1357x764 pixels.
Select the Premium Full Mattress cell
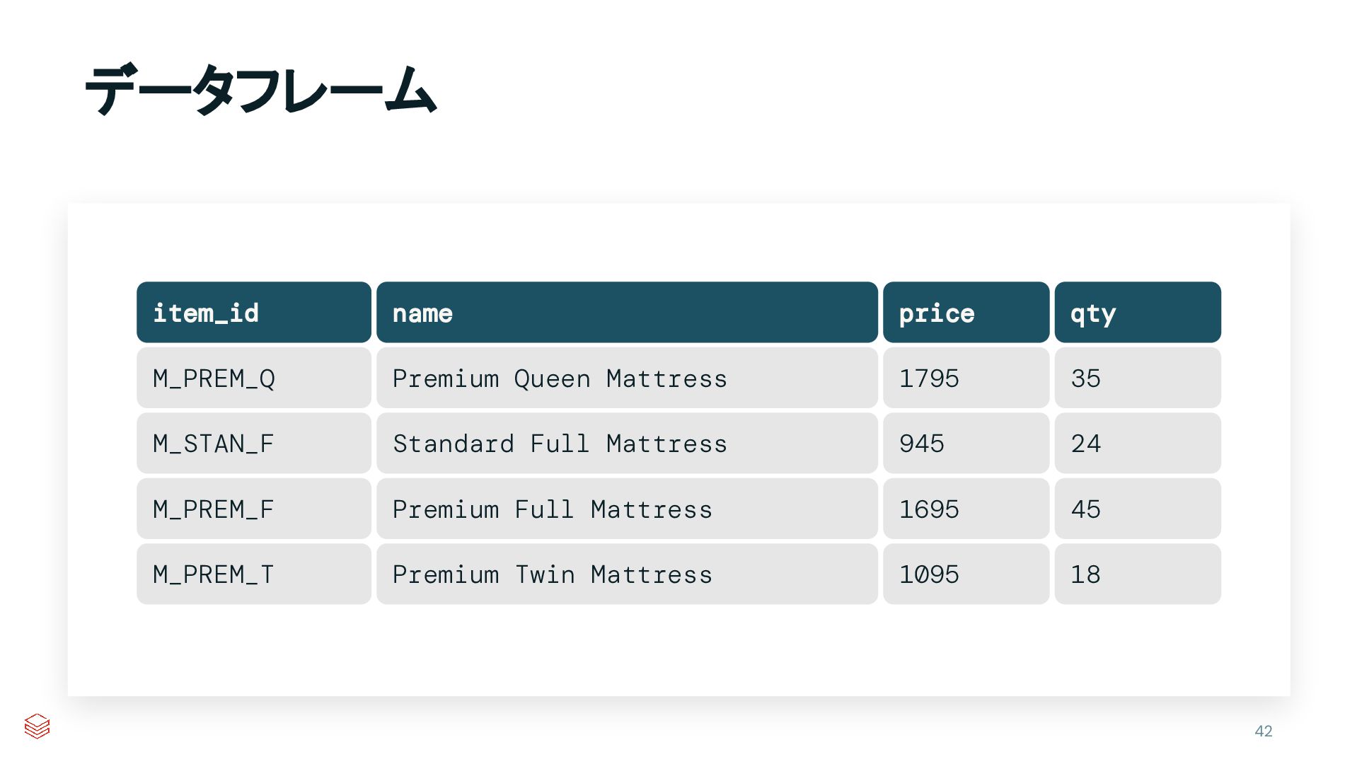(626, 509)
